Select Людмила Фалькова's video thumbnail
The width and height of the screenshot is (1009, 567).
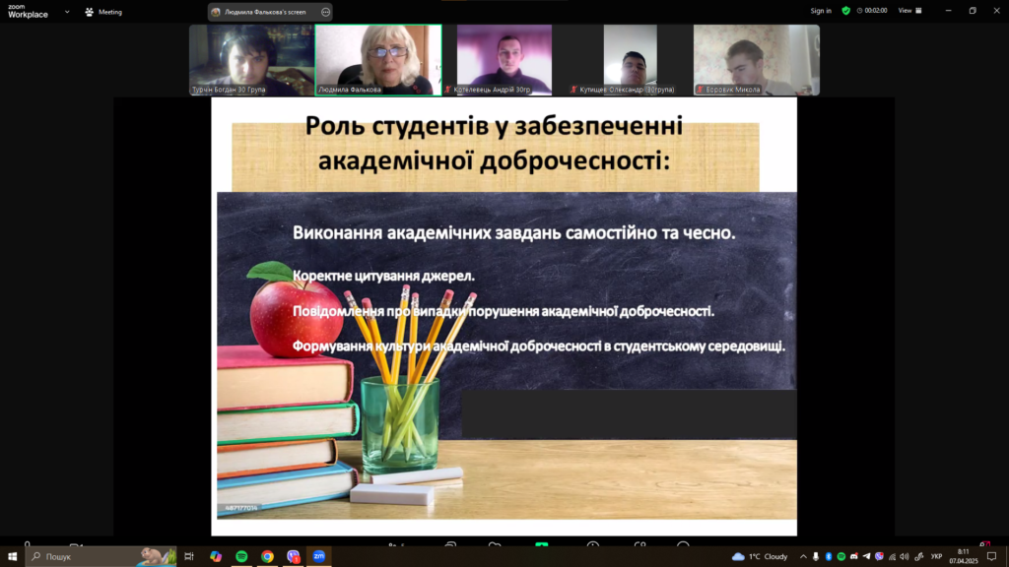[x=377, y=60]
